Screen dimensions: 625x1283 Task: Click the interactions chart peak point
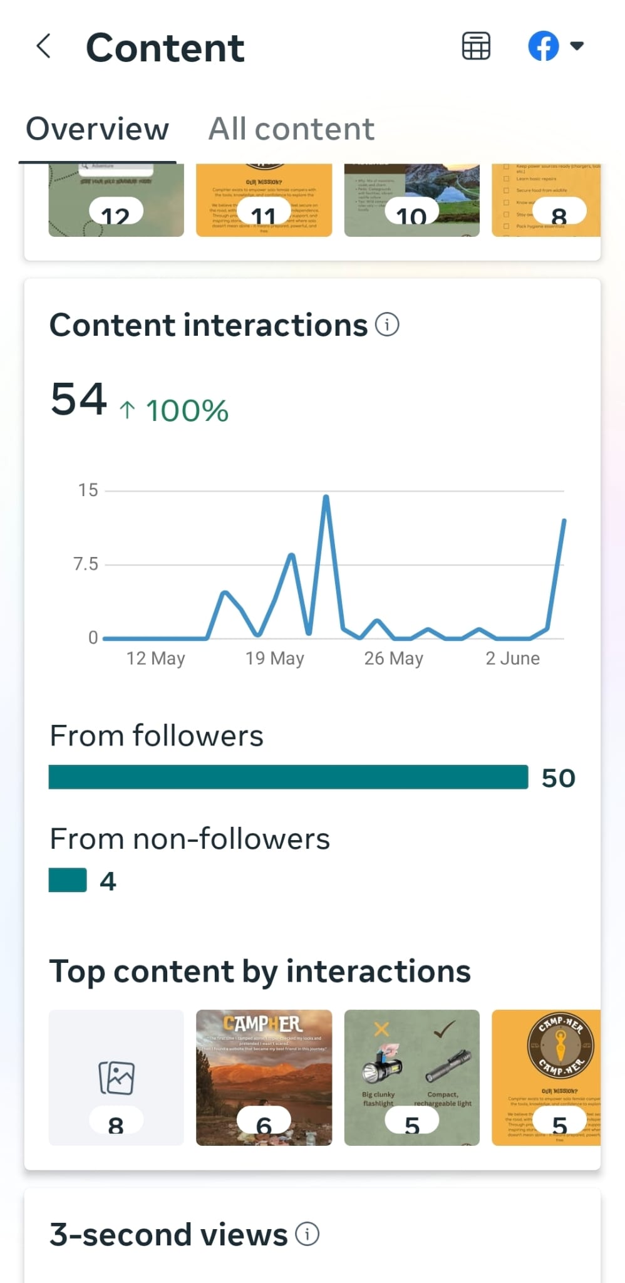click(x=326, y=497)
